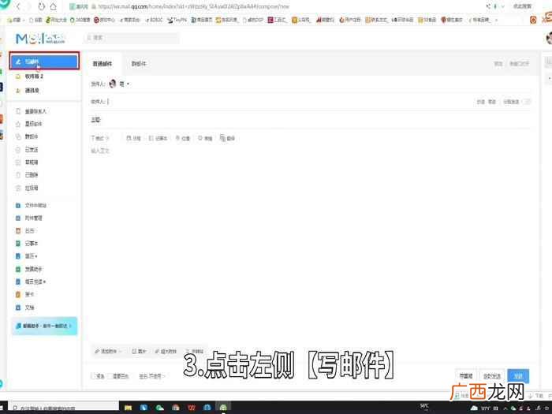Viewport: 552px width, 414px height.
Task: Insert 记事本 note from editor toolbar
Action: (x=158, y=138)
